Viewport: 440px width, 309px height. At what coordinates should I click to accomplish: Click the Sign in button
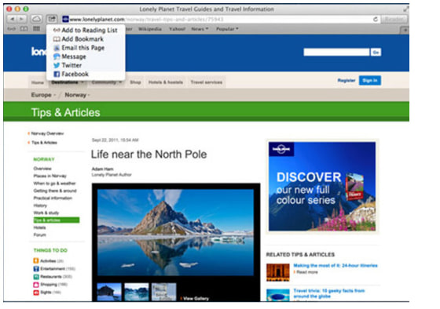(x=369, y=81)
